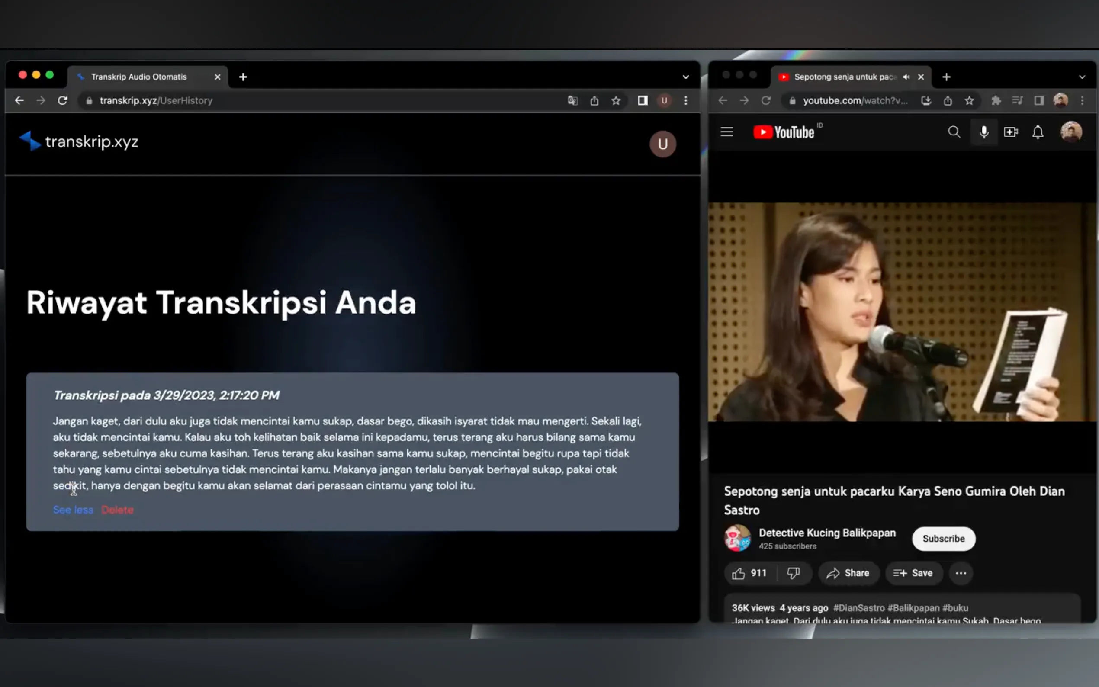Click the Google Translate icon in address bar

pyautogui.click(x=572, y=100)
